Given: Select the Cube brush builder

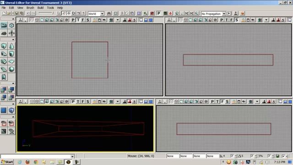Looking at the screenshot, I should (x=4, y=46).
